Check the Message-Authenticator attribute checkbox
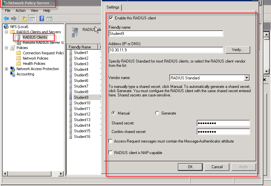The image size is (271, 186). (x=111, y=141)
